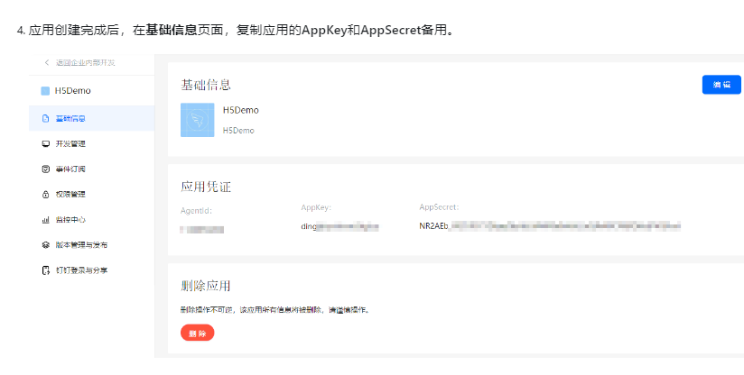This screenshot has height=375, width=744.
Task: Click the blue H5Demo square icon in sidebar
Action: 45,91
